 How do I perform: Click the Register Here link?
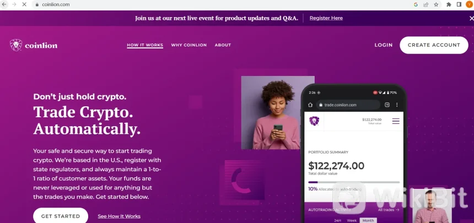click(x=326, y=18)
